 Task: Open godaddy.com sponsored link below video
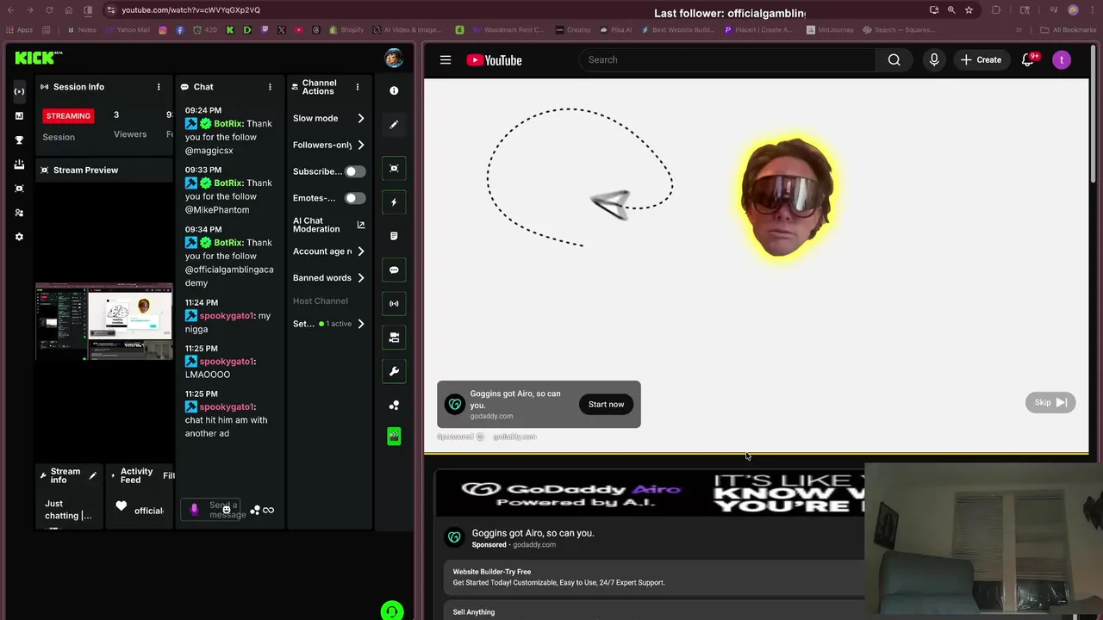tap(534, 544)
